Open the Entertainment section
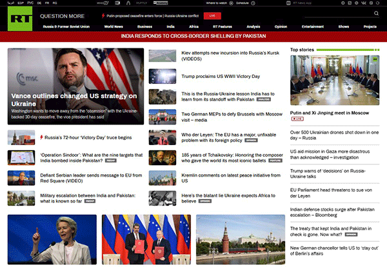 coord(313,26)
